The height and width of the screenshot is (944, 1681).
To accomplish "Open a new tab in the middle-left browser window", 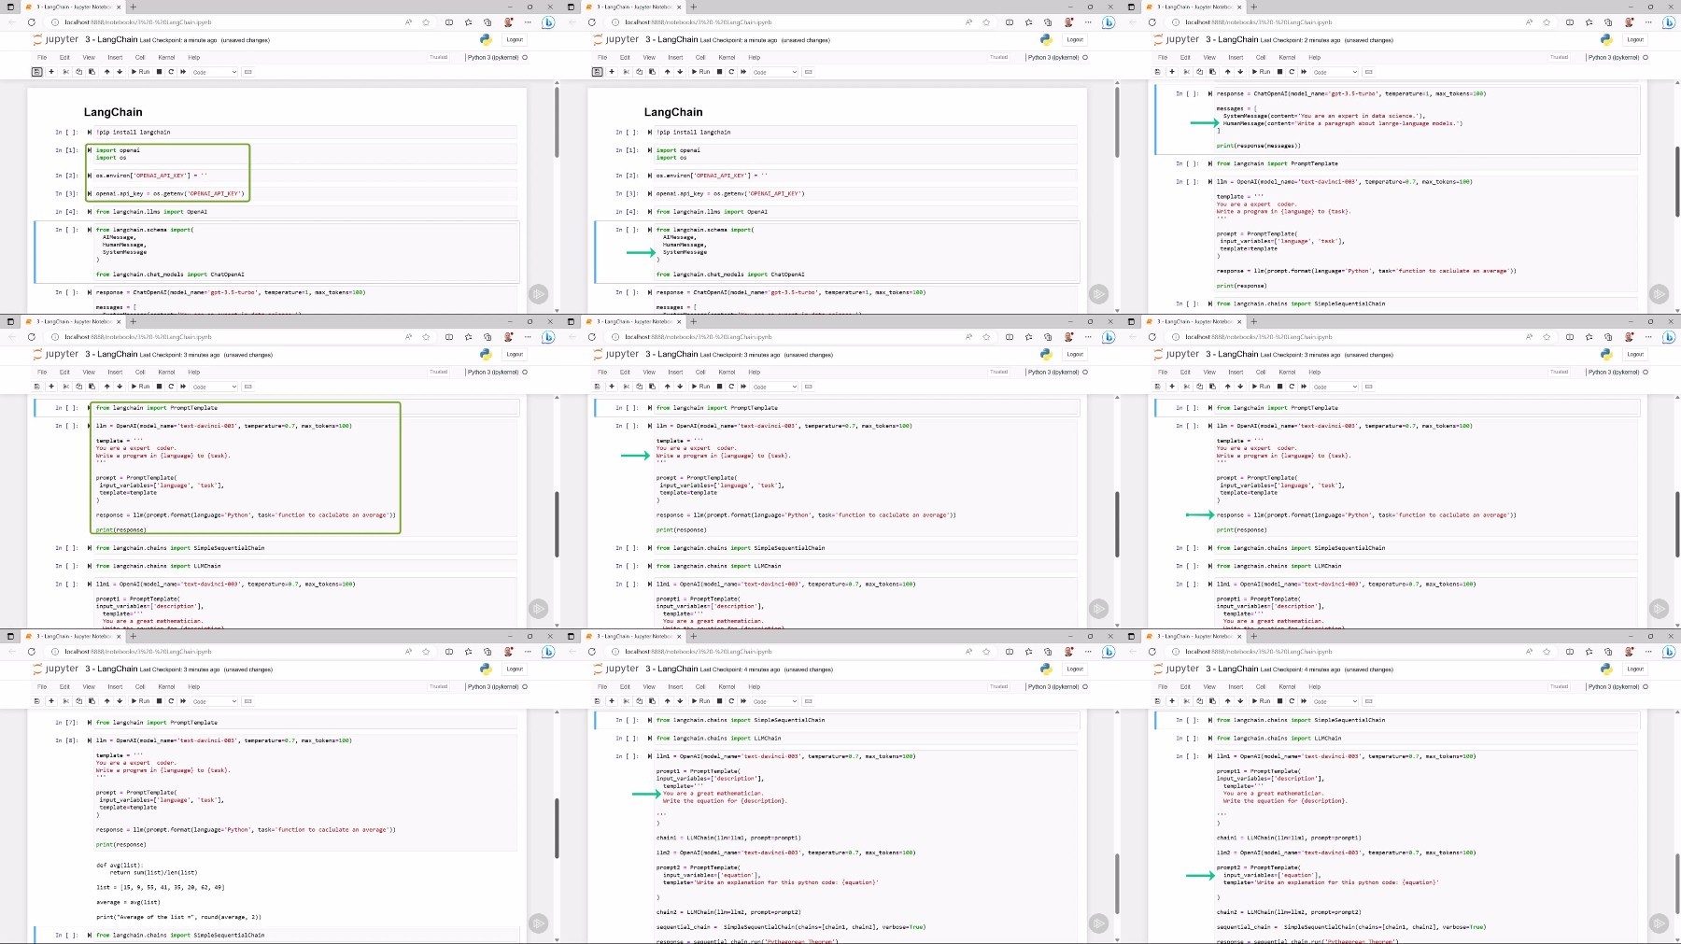I will click(x=134, y=321).
